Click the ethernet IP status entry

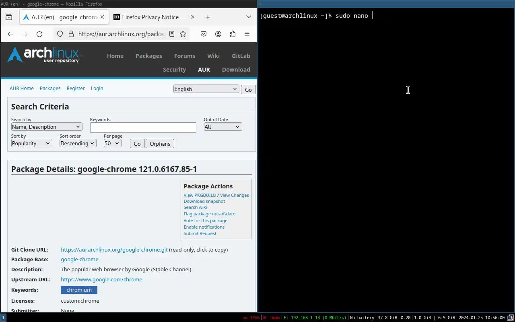pyautogui.click(x=315, y=318)
